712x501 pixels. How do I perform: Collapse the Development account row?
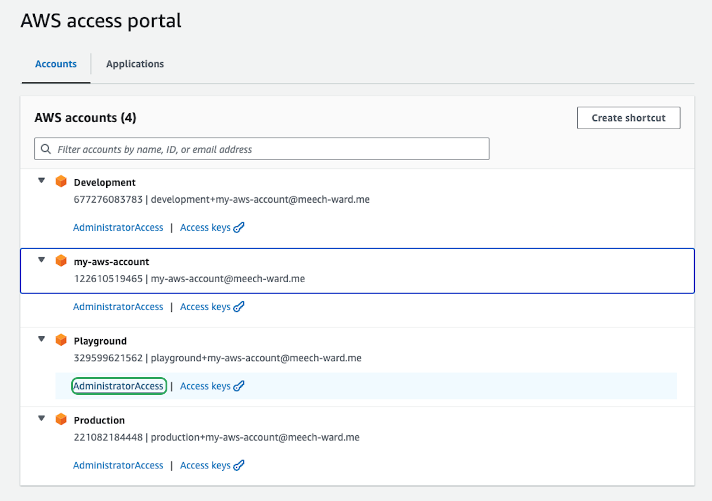pyautogui.click(x=42, y=181)
